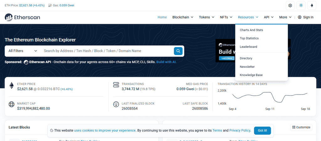The height and width of the screenshot is (141, 321).
Task: Click the Etherscan logo
Action: [22, 17]
